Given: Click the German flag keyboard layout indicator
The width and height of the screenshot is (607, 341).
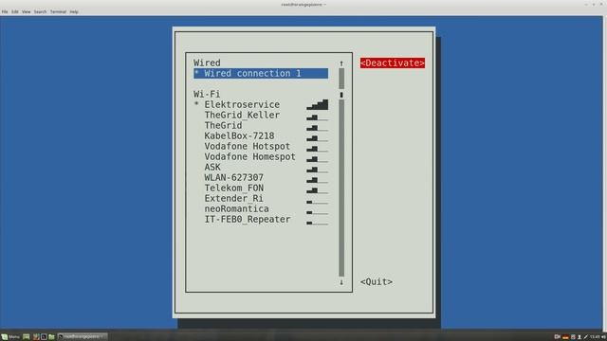Looking at the screenshot, I should (565, 337).
